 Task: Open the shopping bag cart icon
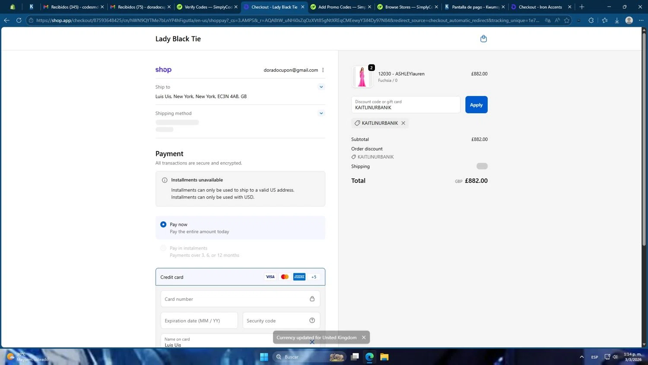pyautogui.click(x=483, y=39)
